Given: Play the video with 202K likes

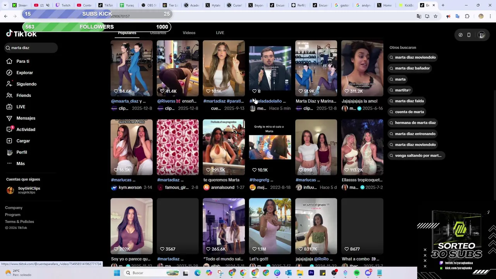Looking at the screenshot, I should click(x=131, y=226).
